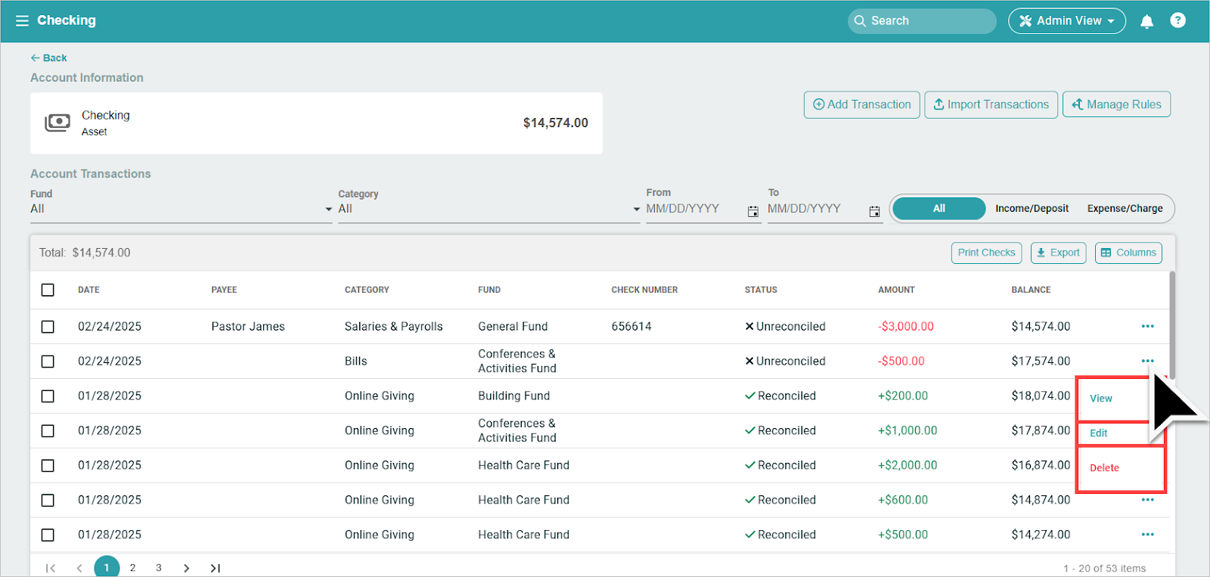Click the $14,574.00 account balance
1210x577 pixels.
pyautogui.click(x=555, y=123)
